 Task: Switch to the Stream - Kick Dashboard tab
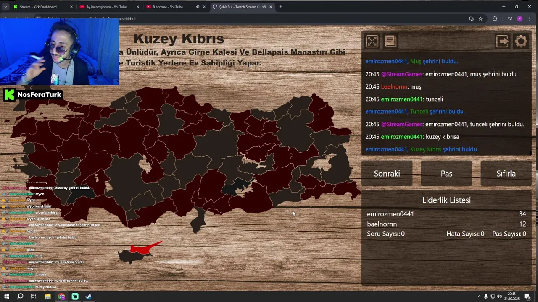pos(38,7)
